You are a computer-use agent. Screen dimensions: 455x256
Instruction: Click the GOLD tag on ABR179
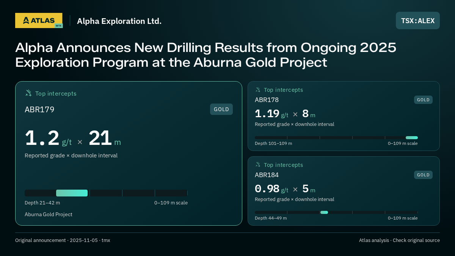(221, 109)
